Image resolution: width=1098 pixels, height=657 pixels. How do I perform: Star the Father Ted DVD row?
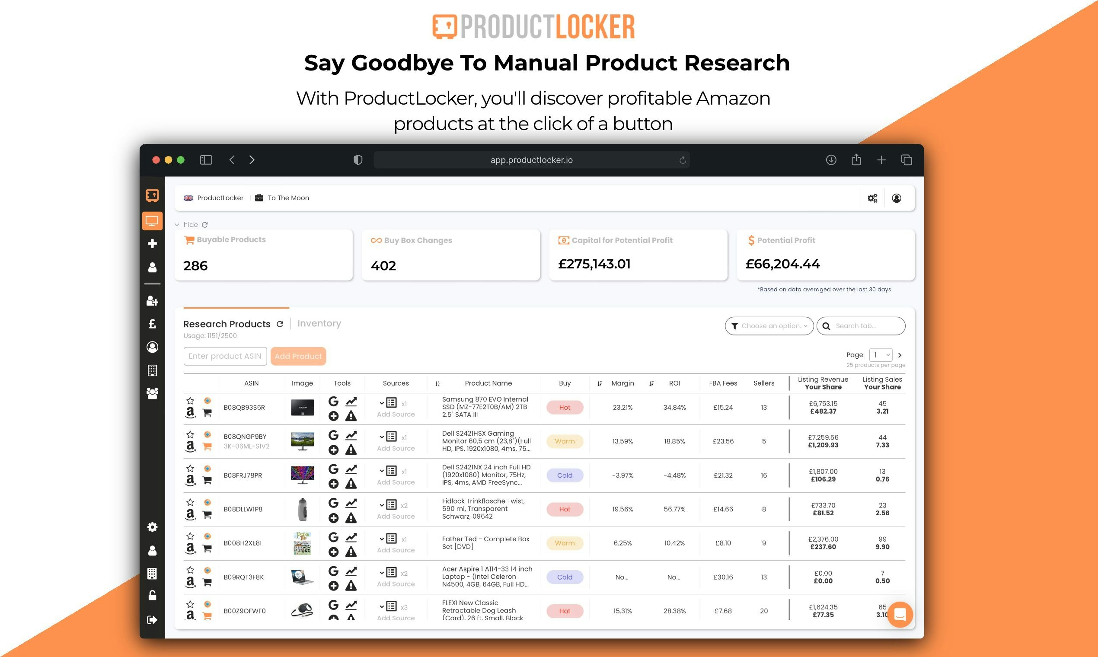coord(190,536)
